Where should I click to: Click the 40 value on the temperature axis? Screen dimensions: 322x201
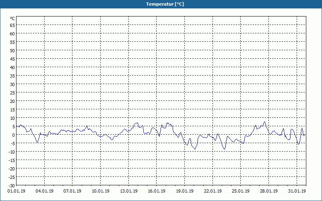click(12, 68)
